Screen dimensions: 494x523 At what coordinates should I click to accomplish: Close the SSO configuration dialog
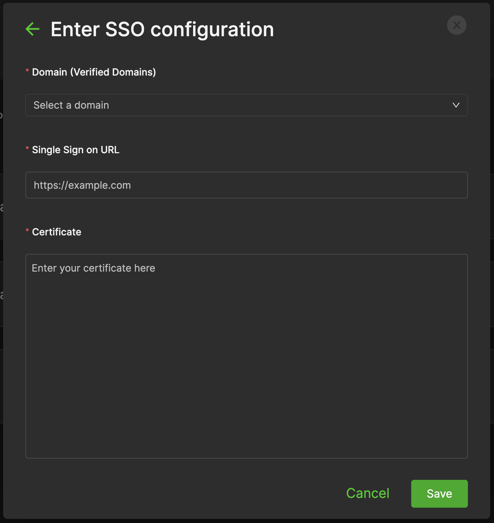click(456, 25)
